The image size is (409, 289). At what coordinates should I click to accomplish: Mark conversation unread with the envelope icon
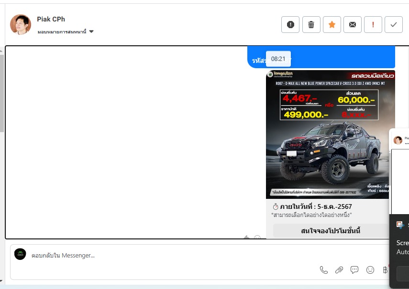point(353,24)
